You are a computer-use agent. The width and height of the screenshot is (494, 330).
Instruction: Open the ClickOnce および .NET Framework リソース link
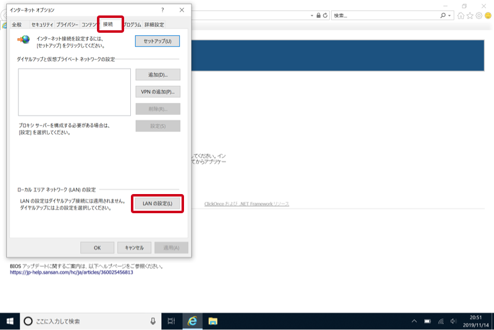tap(246, 204)
